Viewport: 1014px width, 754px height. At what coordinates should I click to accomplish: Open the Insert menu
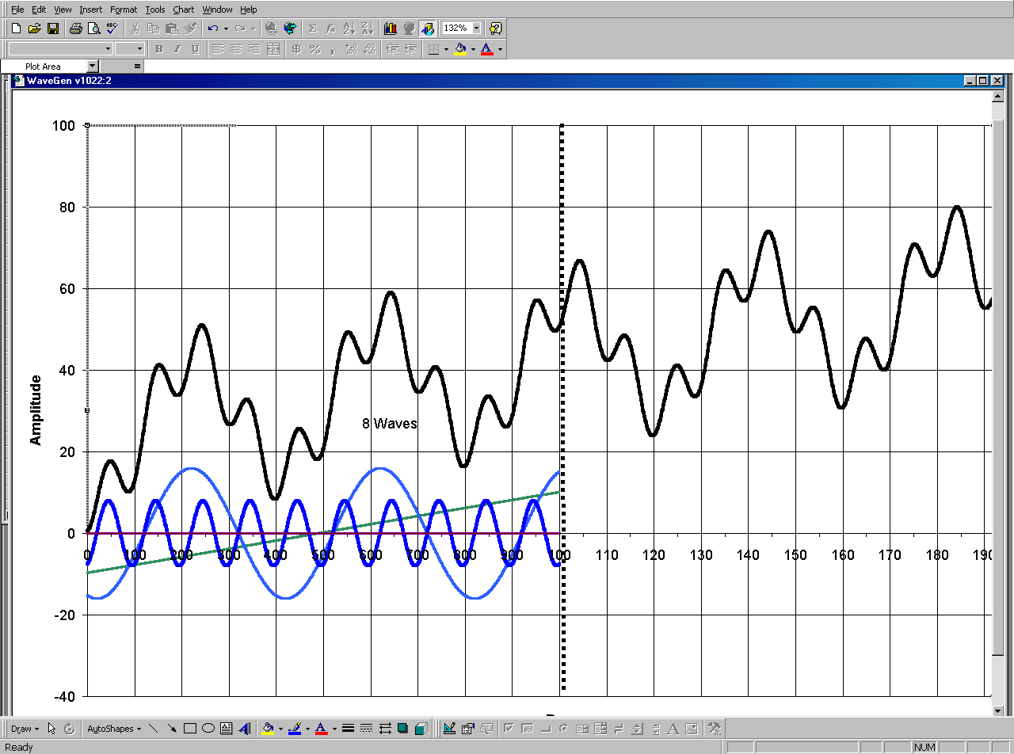(x=90, y=10)
